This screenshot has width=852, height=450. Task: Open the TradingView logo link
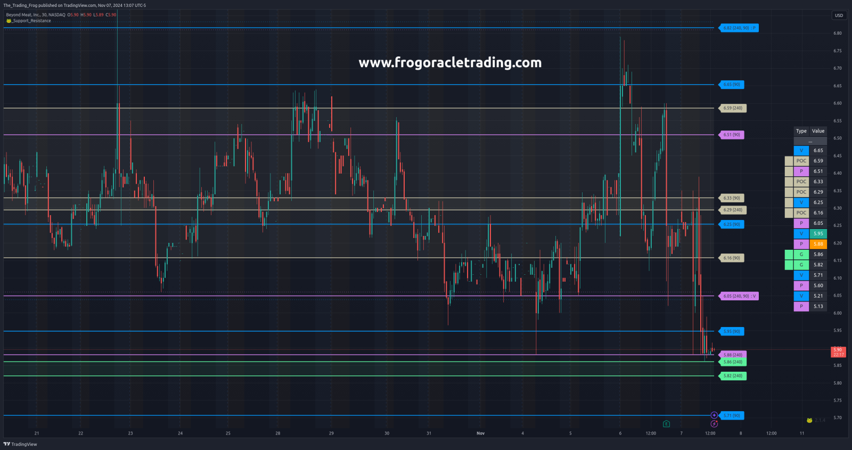(x=20, y=444)
